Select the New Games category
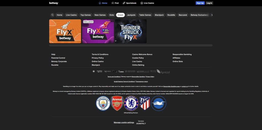 100,15
